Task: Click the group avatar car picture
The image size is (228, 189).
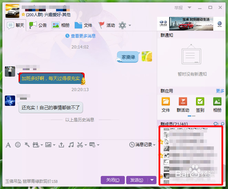Action: 12,11
